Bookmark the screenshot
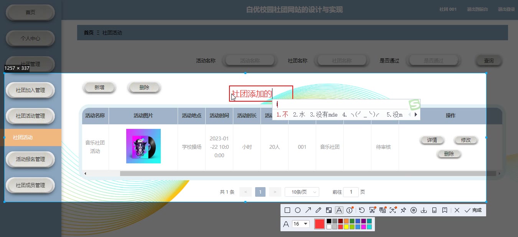The height and width of the screenshot is (237, 518). pos(445,210)
